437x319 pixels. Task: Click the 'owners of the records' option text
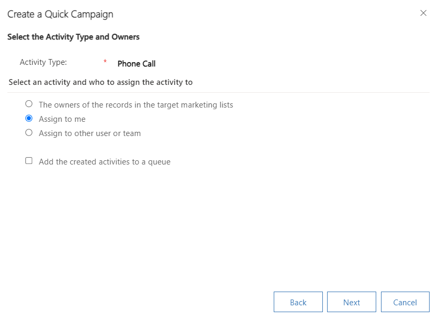(136, 105)
